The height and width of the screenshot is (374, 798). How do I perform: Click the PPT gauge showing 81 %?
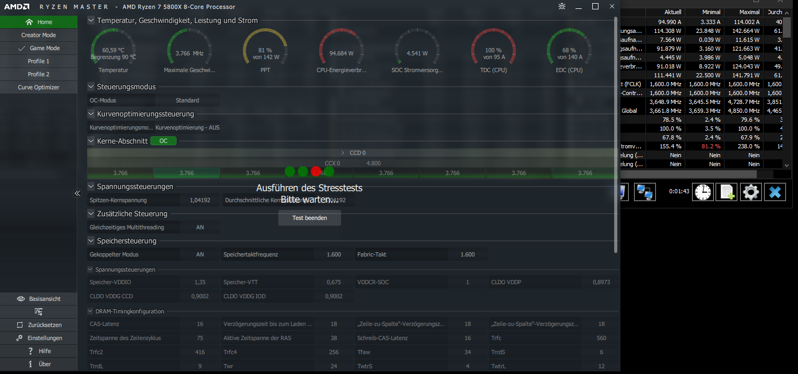click(x=265, y=51)
